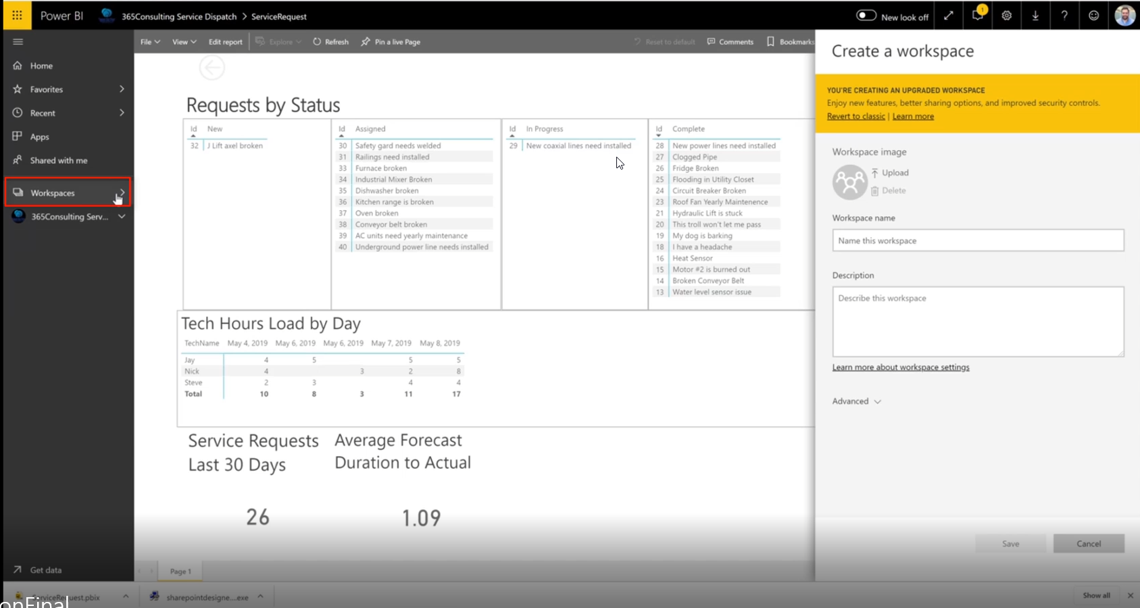Viewport: 1140px width, 608px height.
Task: Open the app launcher waffle icon
Action: [x=17, y=15]
